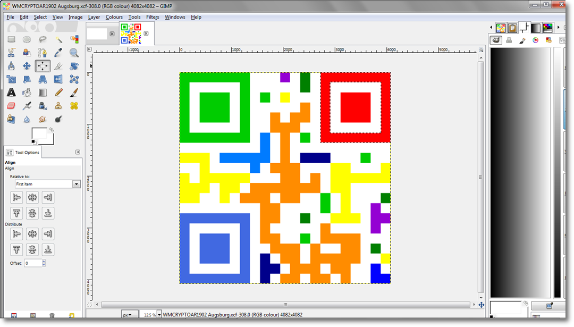Select the Shear tool
The width and height of the screenshot is (574, 327).
pyautogui.click(x=27, y=79)
